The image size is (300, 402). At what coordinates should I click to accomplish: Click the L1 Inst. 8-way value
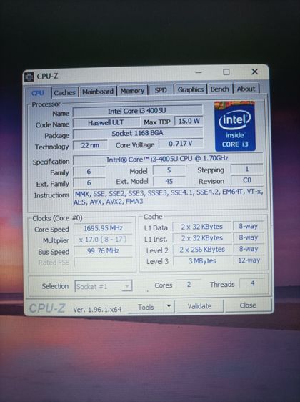[249, 237]
